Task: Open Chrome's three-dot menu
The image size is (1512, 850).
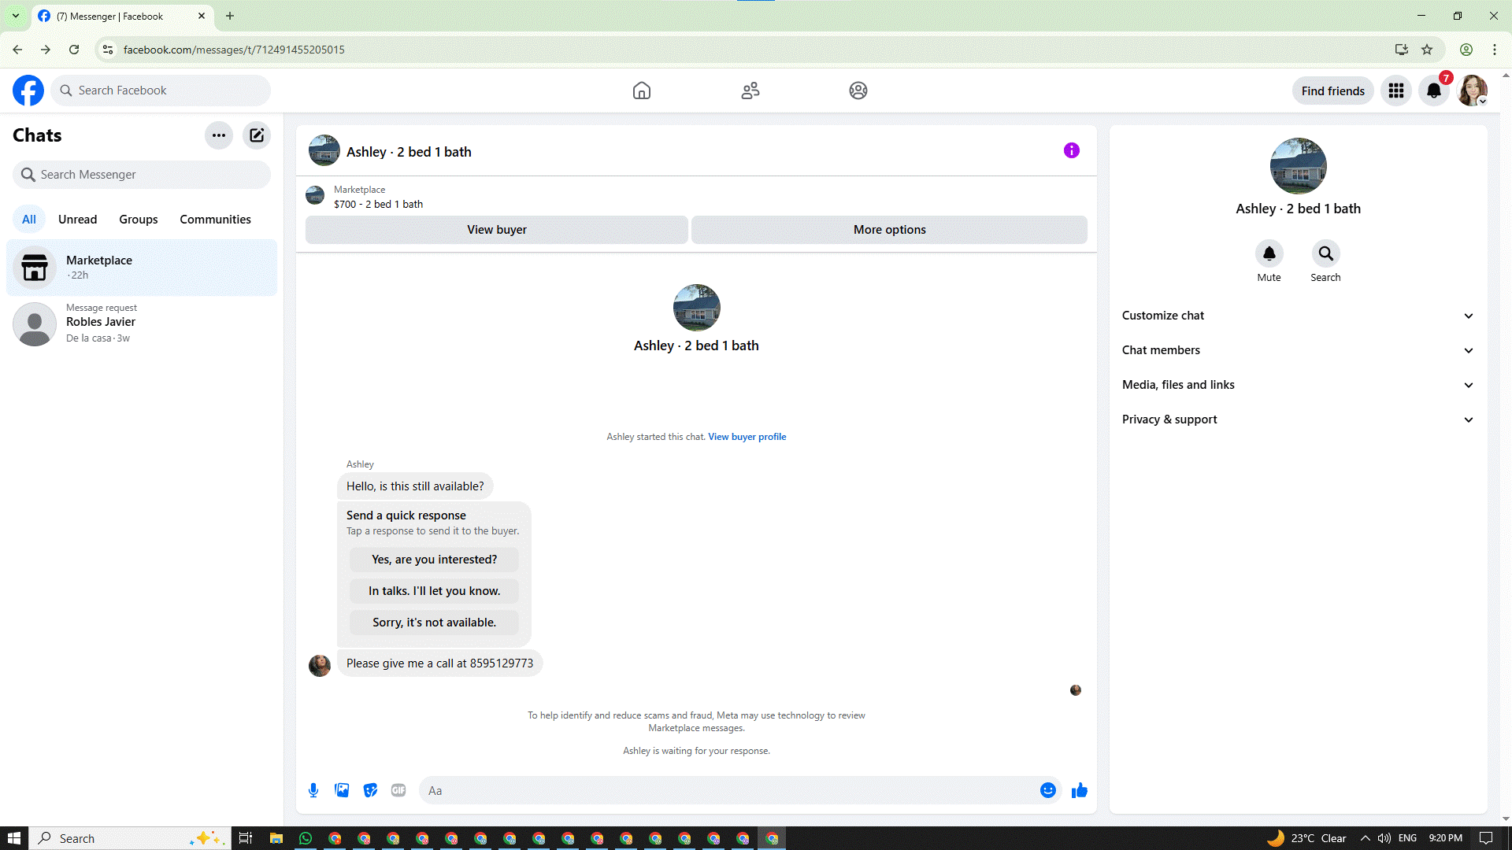Action: tap(1495, 50)
